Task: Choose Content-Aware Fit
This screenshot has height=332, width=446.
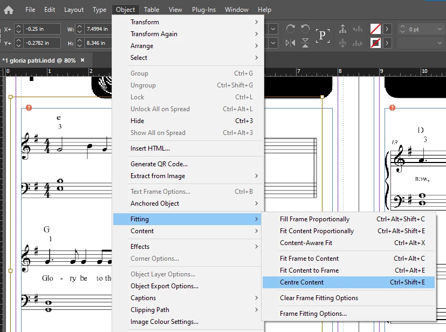Action: (349, 243)
